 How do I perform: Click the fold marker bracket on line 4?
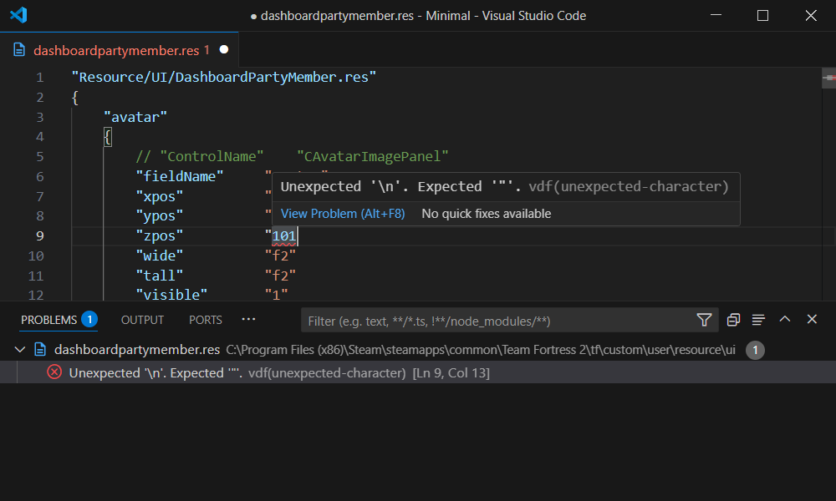(x=107, y=137)
